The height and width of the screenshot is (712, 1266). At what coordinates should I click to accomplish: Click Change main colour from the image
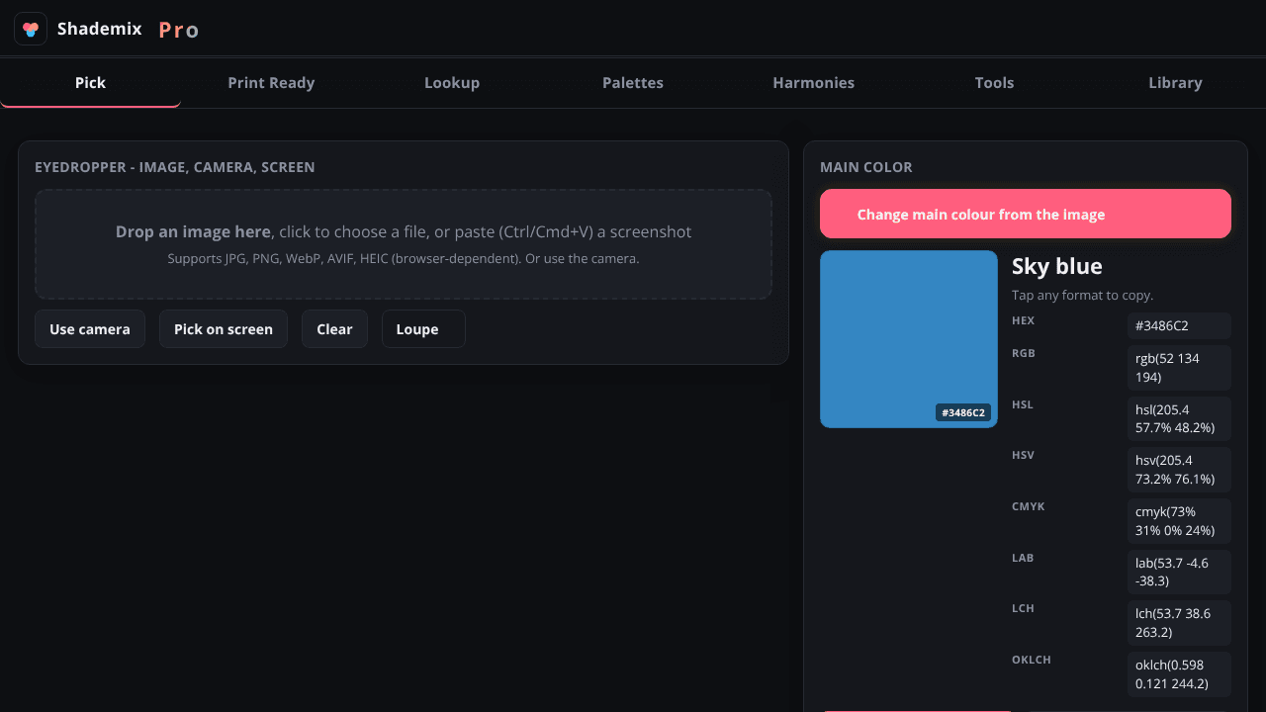tap(1026, 214)
